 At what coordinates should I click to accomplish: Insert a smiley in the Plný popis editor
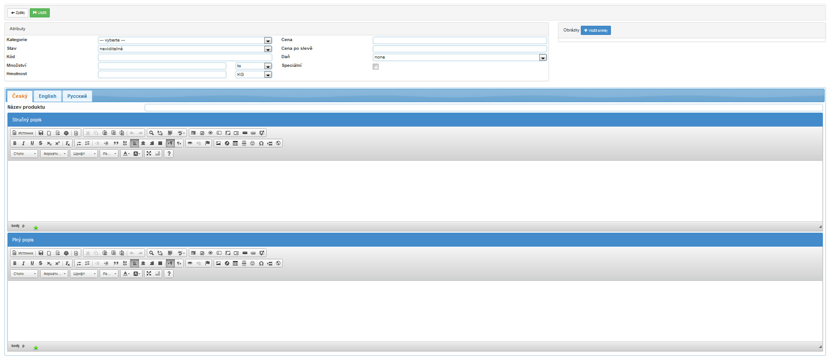252,263
